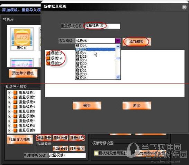This screenshot has width=189, height=165.
Task: Select 批量模板9 label in tree
Action: click(27, 130)
